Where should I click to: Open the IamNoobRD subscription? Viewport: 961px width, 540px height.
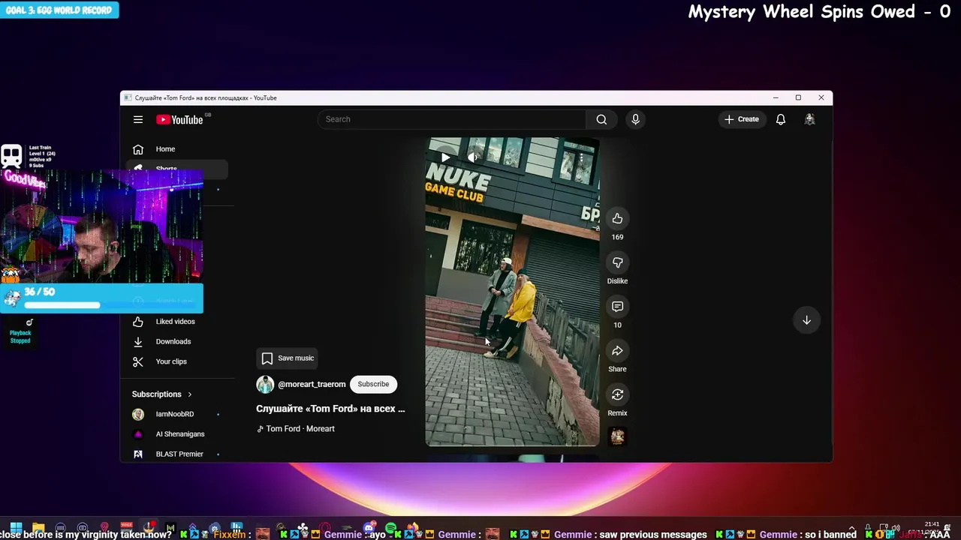177,414
